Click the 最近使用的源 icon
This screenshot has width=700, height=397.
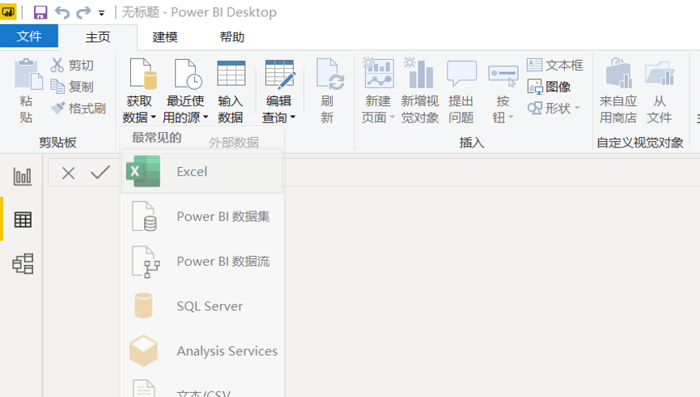click(188, 74)
